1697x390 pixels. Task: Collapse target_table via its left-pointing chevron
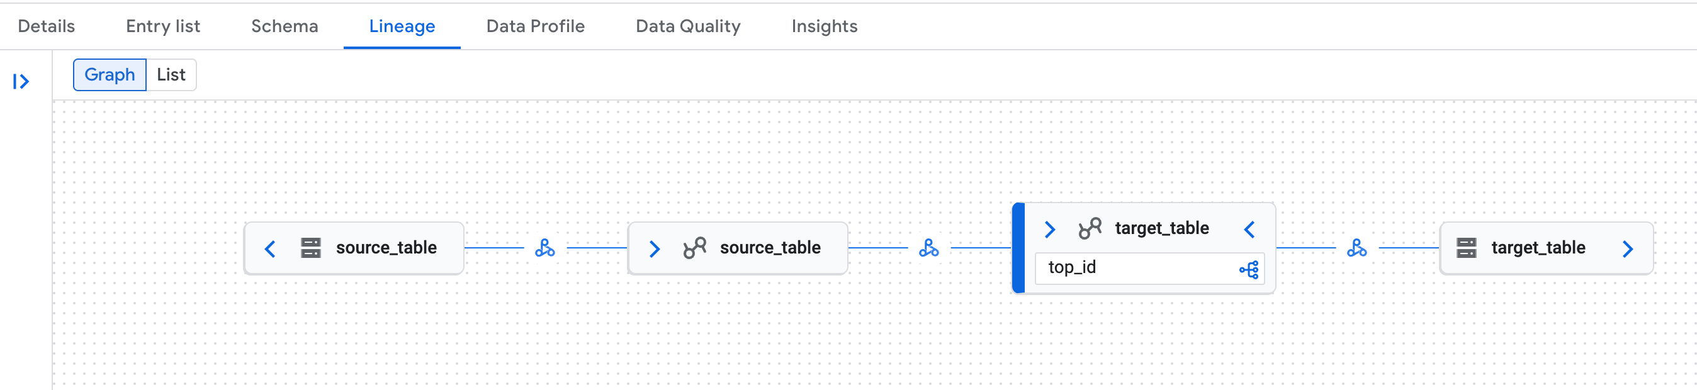tap(1249, 228)
